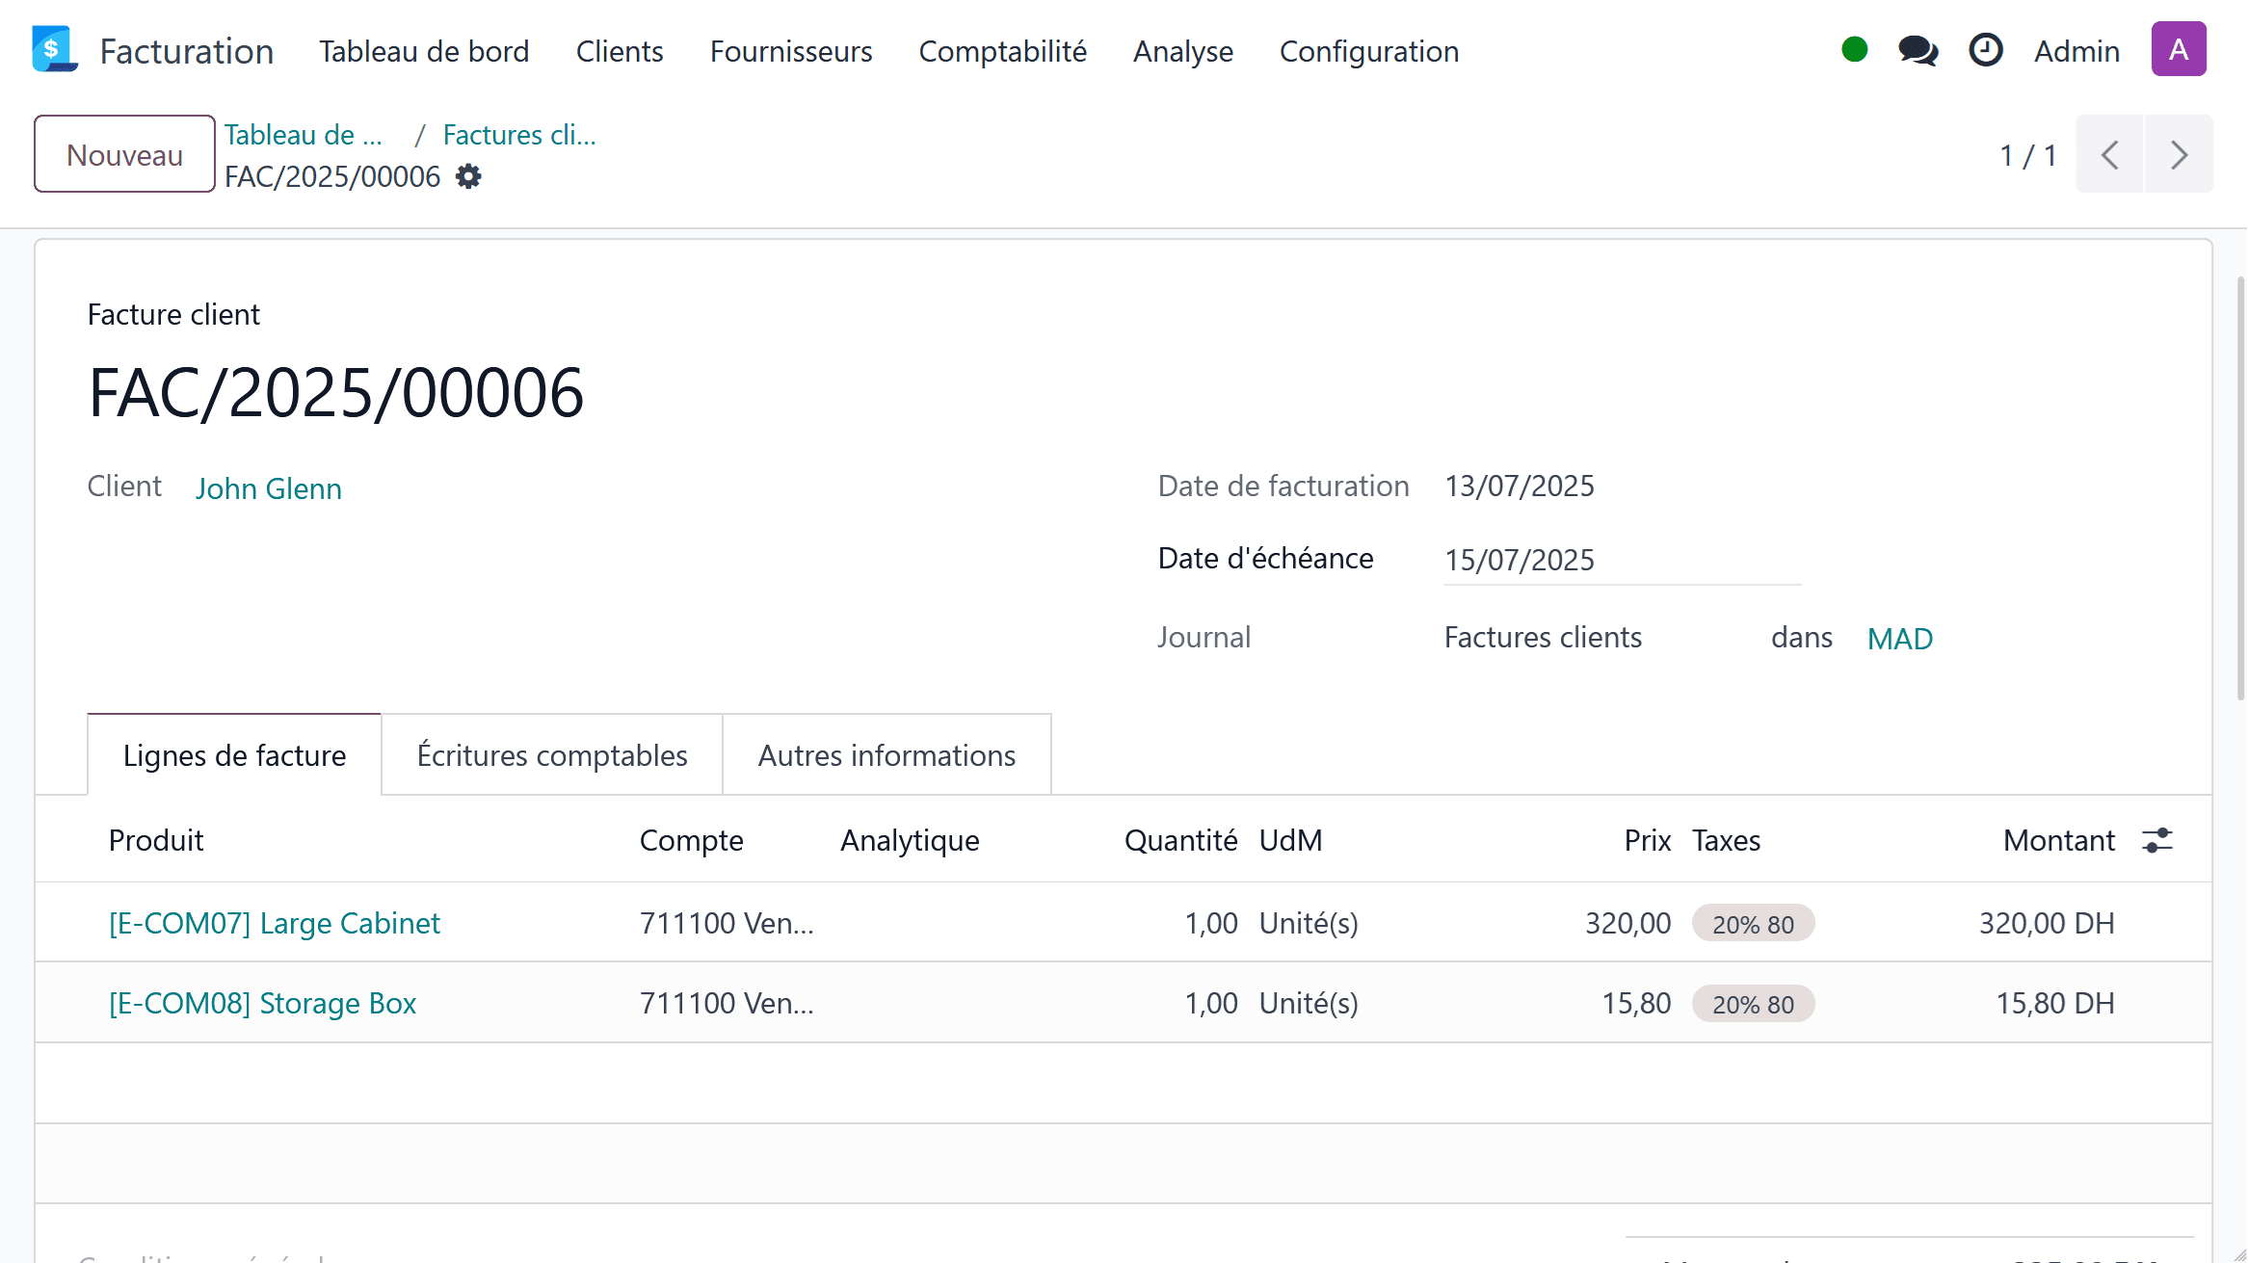Go to the next record arrow

click(x=2179, y=155)
